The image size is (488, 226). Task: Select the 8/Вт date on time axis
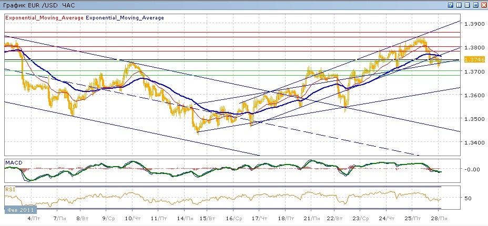[x=83, y=219]
